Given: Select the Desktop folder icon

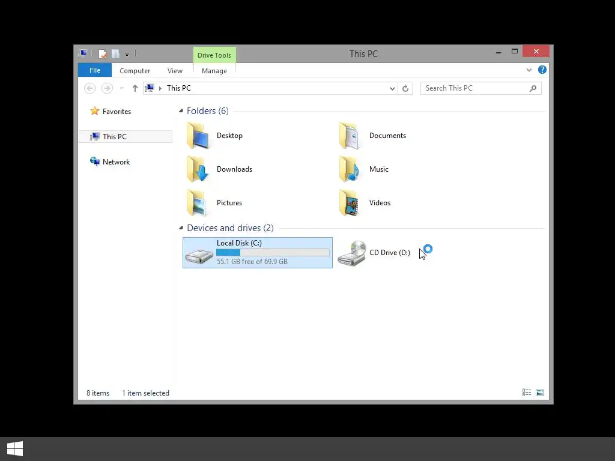Looking at the screenshot, I should point(198,136).
